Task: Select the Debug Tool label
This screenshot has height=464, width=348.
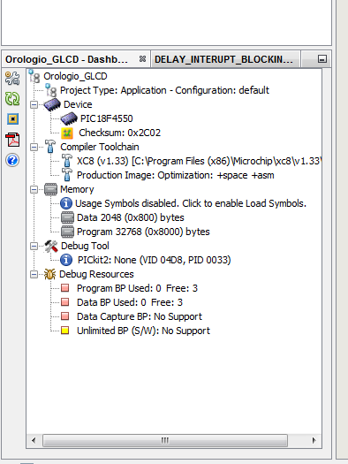Action: [x=85, y=246]
